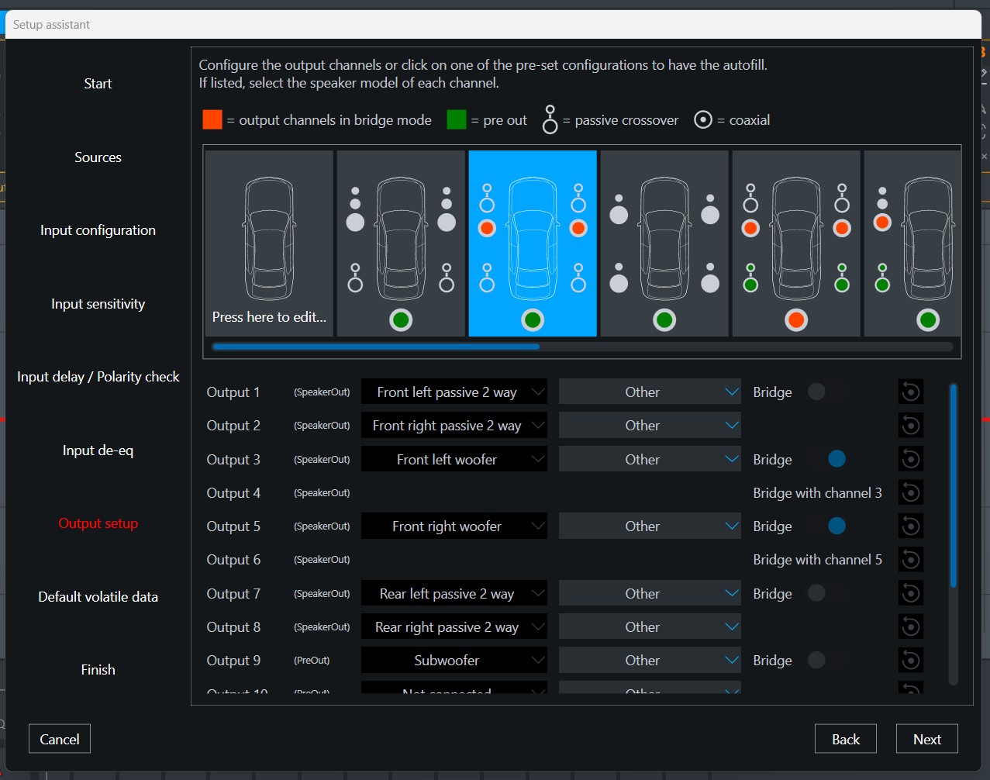Go to the Finish step
This screenshot has height=780, width=990.
tap(98, 670)
